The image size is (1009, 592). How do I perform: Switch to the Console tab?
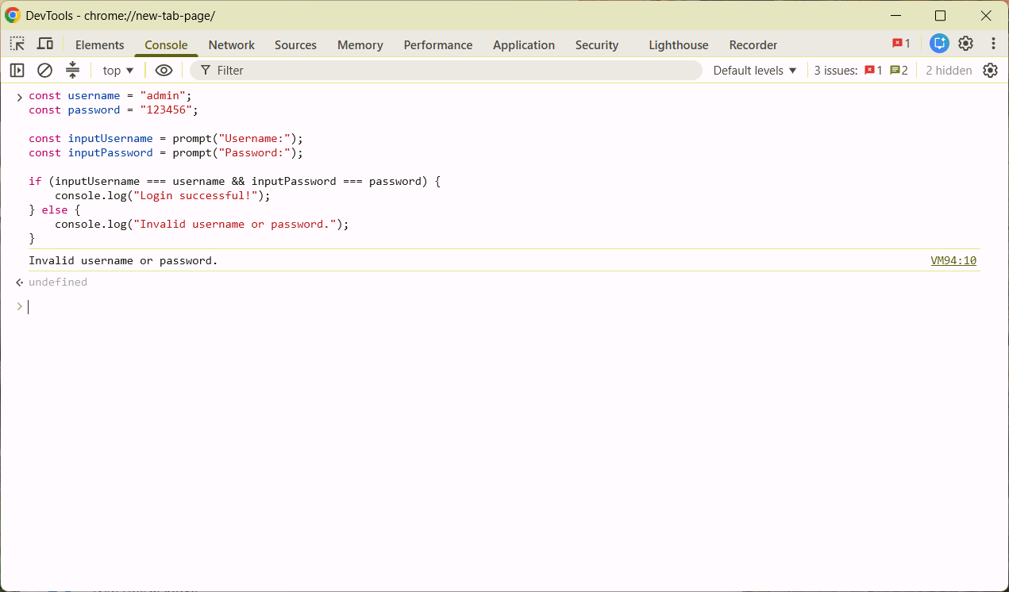[166, 44]
